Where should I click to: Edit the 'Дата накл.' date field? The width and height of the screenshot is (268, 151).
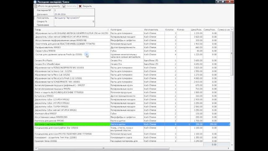(x=74, y=14)
